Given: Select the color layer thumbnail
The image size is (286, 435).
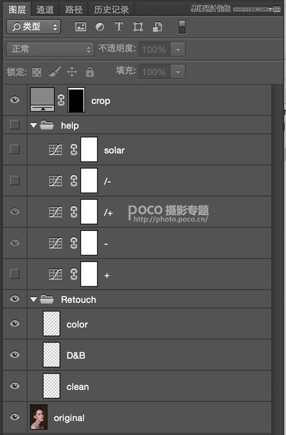Looking at the screenshot, I should point(52,324).
